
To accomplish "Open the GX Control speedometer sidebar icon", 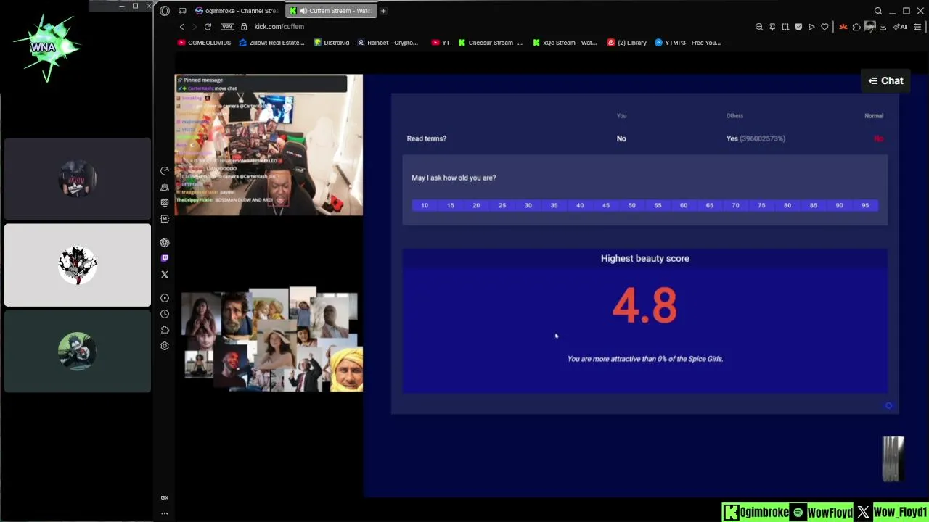I will [165, 170].
